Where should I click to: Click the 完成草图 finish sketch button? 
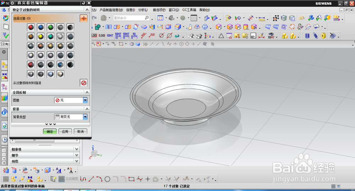coord(68,179)
